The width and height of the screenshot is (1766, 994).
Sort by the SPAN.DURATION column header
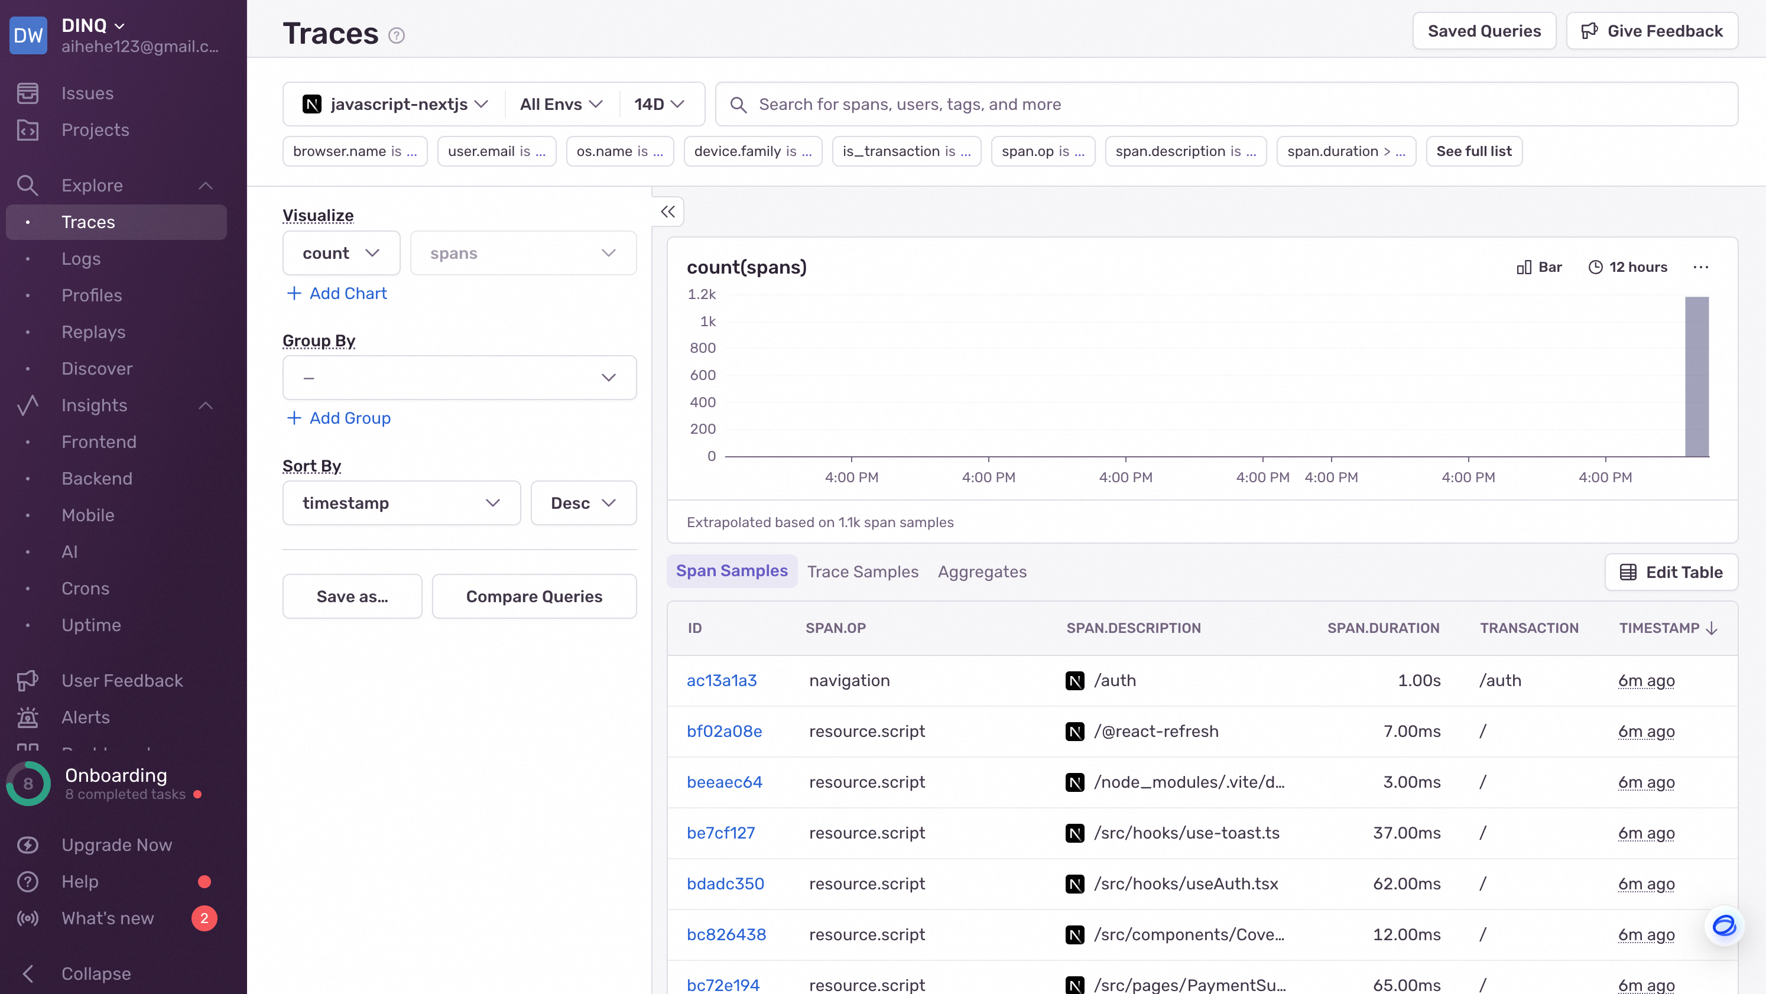point(1383,628)
